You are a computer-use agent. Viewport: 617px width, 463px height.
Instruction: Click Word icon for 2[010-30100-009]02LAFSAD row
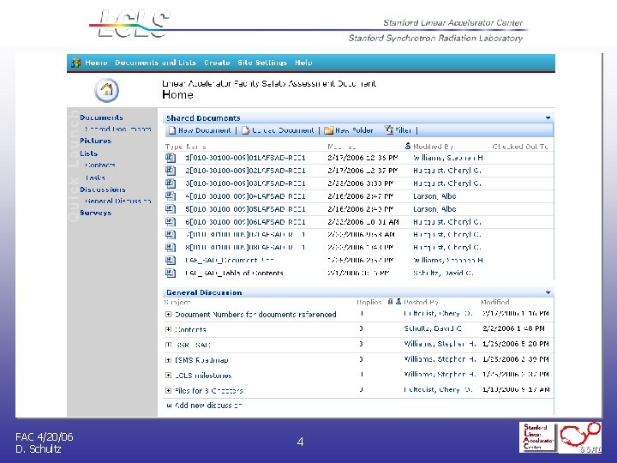coord(171,171)
